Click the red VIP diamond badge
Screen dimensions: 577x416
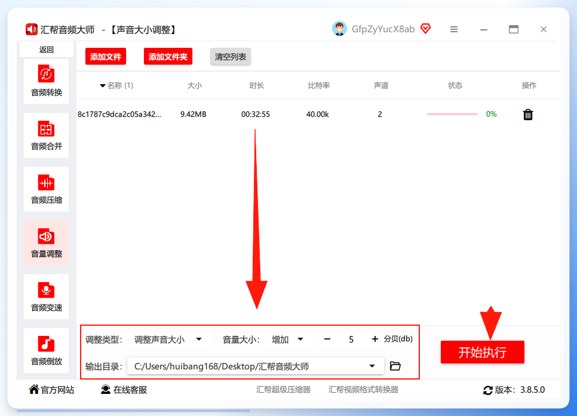point(426,28)
